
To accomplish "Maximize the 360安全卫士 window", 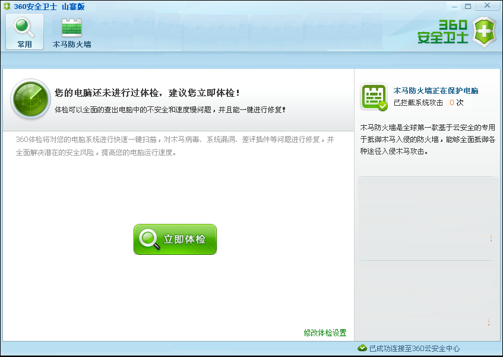I will click(468, 6).
